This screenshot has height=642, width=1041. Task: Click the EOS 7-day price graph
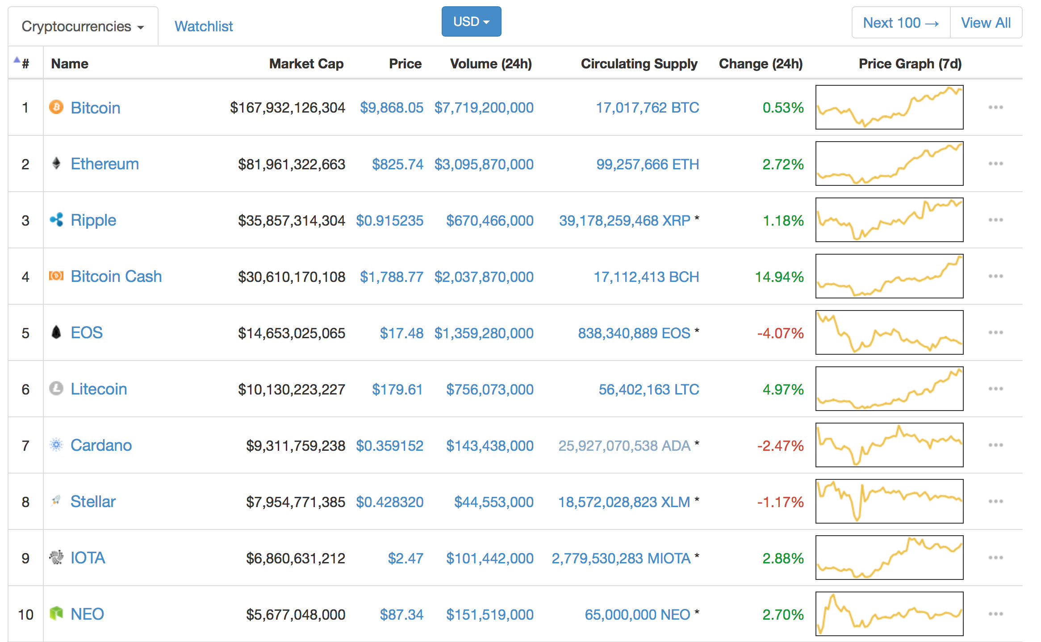[x=889, y=332]
